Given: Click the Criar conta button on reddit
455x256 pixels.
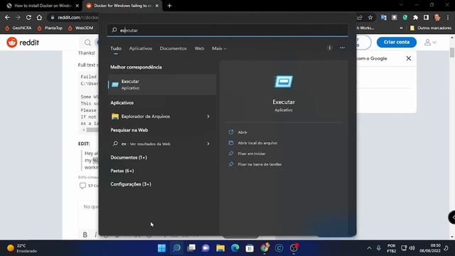Looking at the screenshot, I should point(397,42).
